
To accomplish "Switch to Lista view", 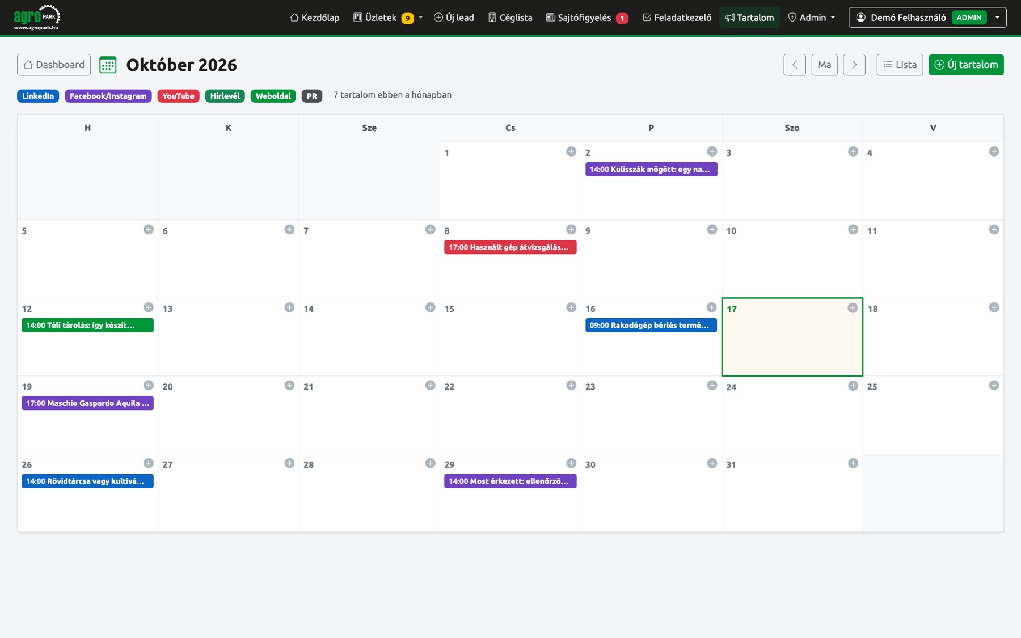I will pyautogui.click(x=900, y=65).
